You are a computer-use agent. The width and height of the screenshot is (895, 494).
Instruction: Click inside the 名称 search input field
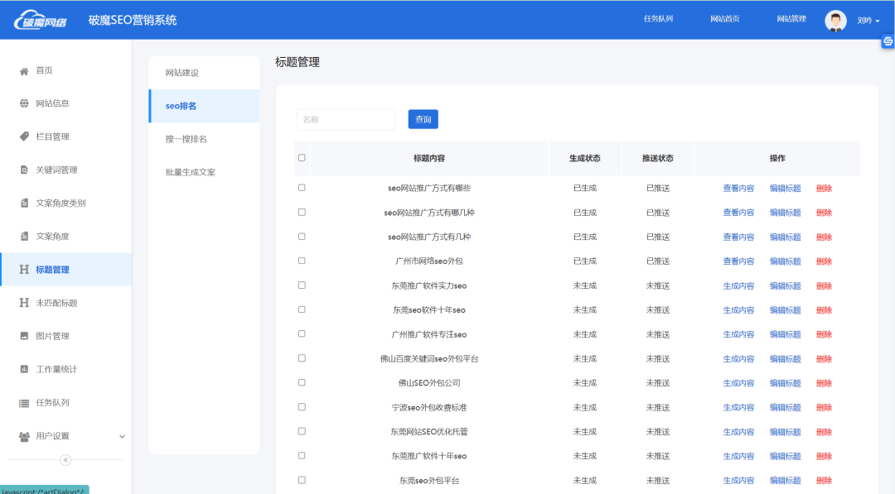(x=346, y=119)
